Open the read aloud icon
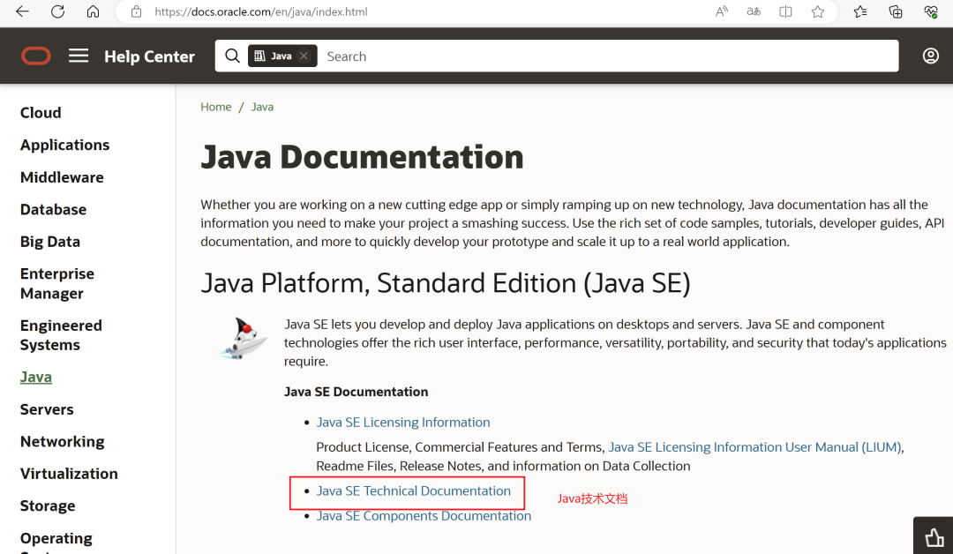The width and height of the screenshot is (953, 554). pos(722,11)
